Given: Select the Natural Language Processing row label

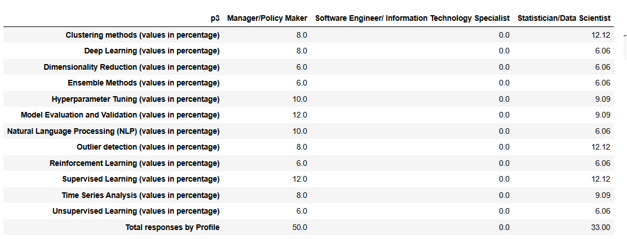Looking at the screenshot, I should pos(113,131).
